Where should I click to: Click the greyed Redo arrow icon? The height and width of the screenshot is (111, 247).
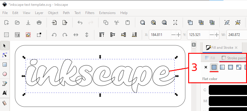pyautogui.click(x=91, y=22)
